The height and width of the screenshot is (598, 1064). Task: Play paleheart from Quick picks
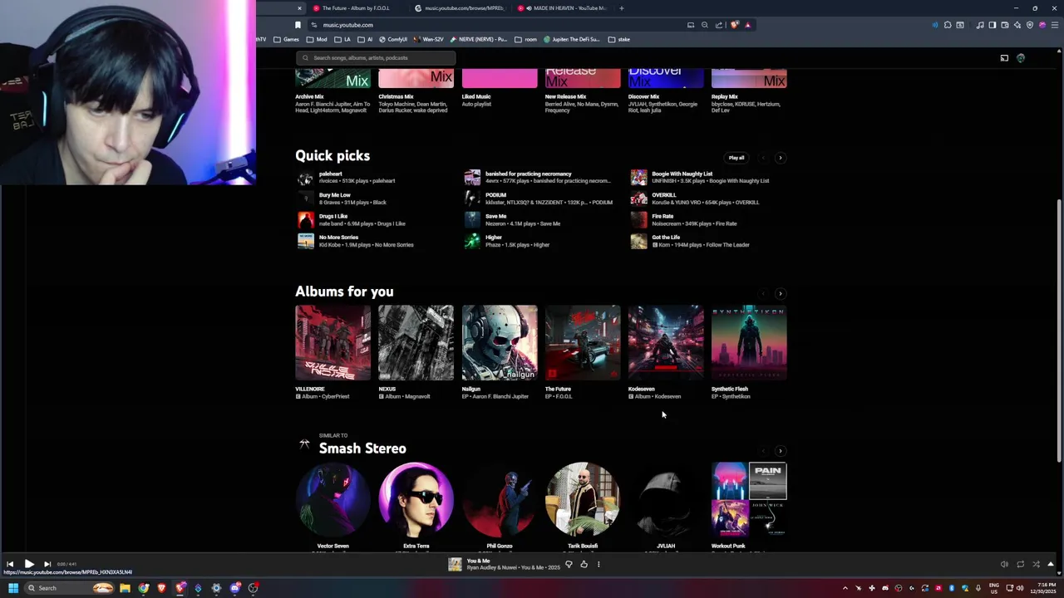[306, 177]
